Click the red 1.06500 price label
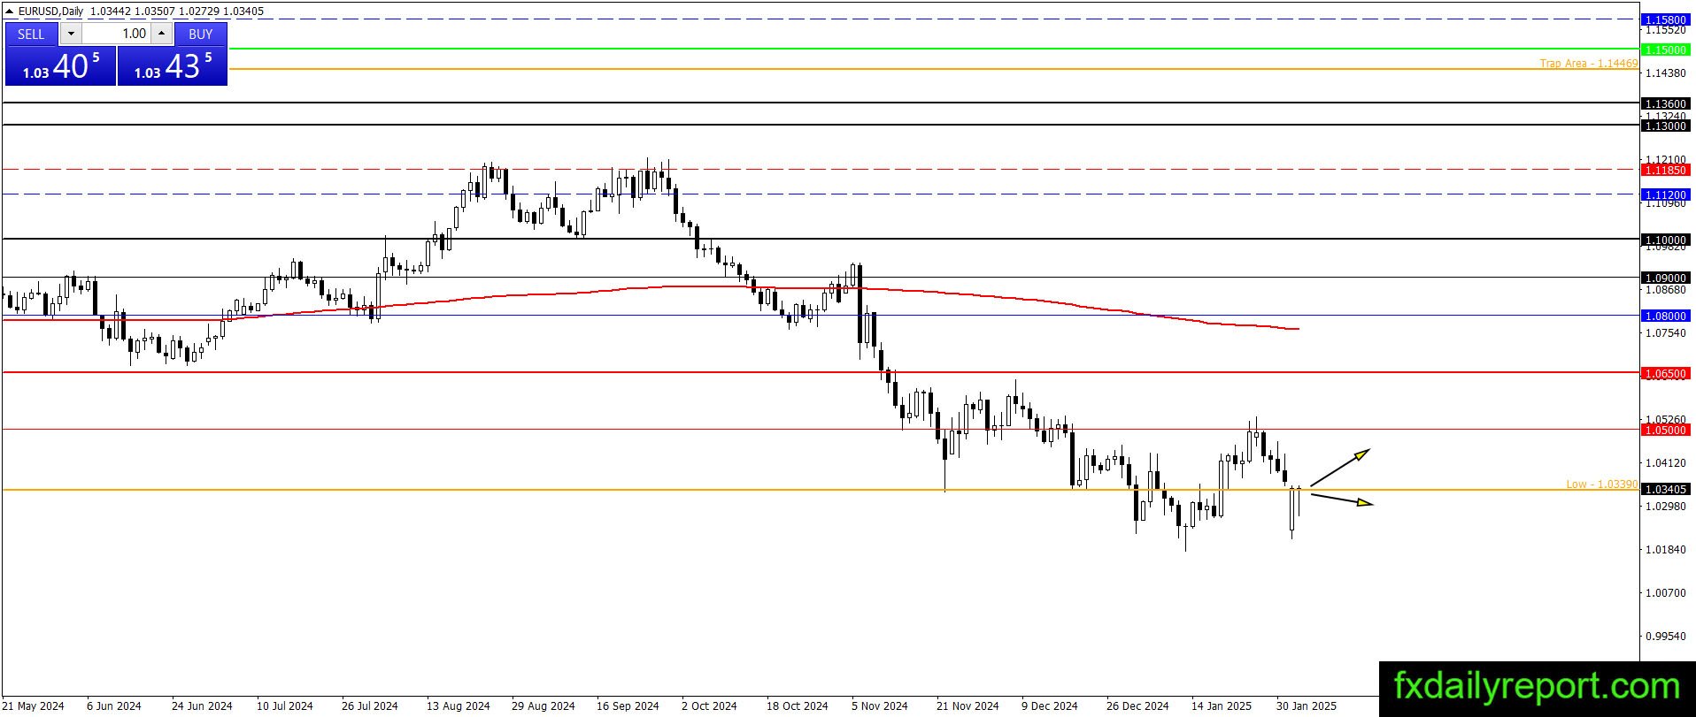Image resolution: width=1696 pixels, height=717 pixels. 1665,373
